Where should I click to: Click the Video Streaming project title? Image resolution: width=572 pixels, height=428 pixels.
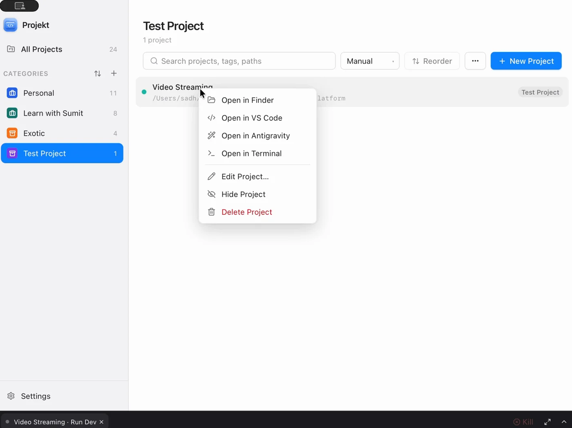pyautogui.click(x=183, y=87)
